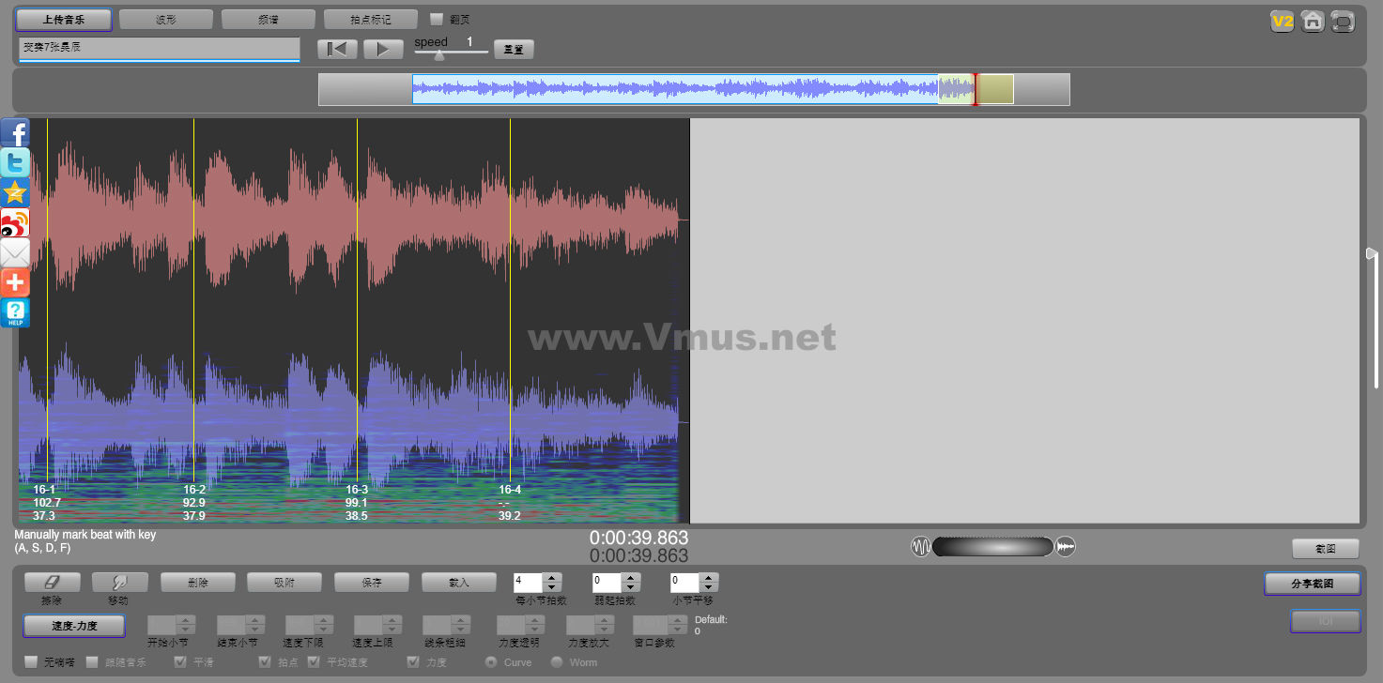Switch to the 波形 waveform tab
The width and height of the screenshot is (1383, 683).
click(165, 19)
